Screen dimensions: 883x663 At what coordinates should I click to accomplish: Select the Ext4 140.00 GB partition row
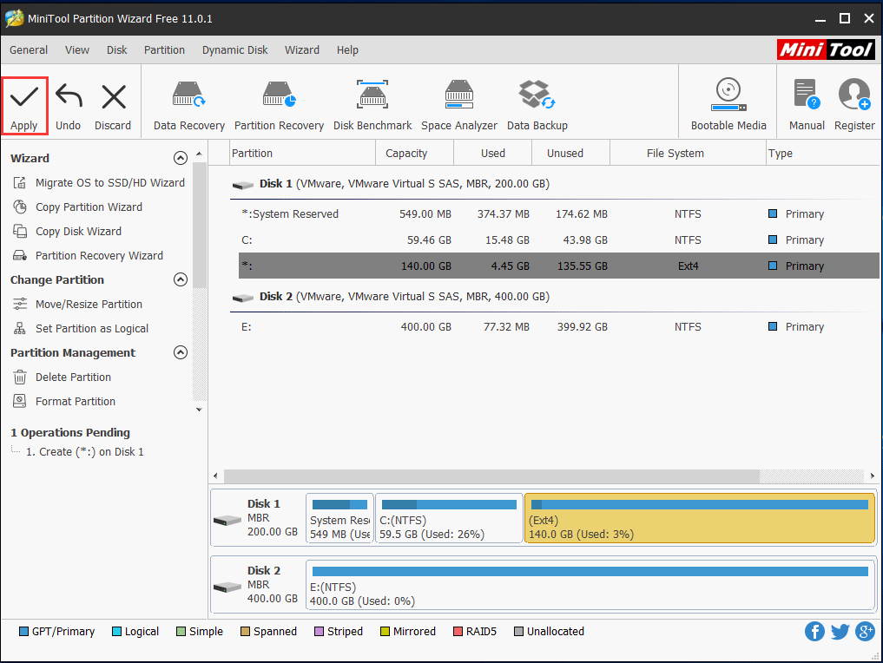558,266
